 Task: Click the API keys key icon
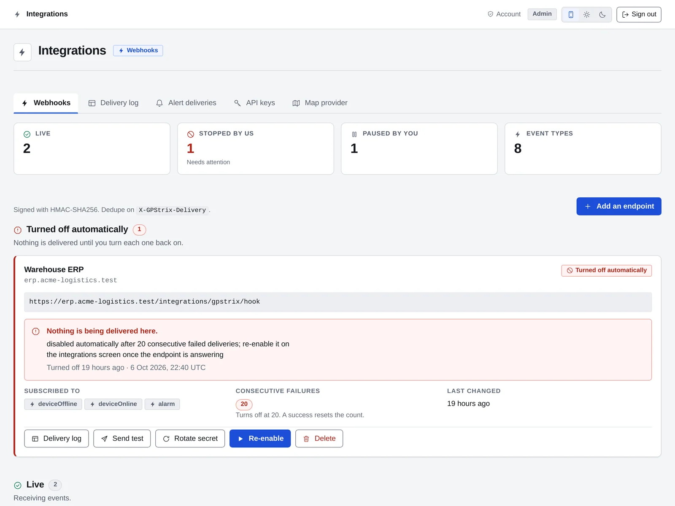tap(238, 103)
